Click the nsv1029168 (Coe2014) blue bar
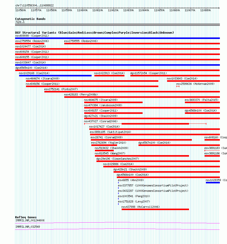 55,76
